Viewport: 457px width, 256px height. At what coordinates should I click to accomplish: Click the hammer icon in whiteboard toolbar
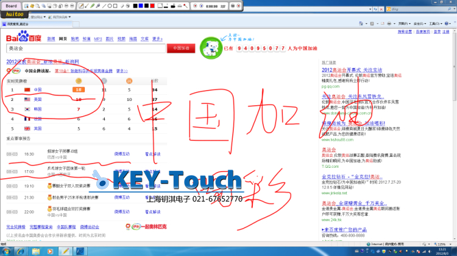(x=185, y=6)
